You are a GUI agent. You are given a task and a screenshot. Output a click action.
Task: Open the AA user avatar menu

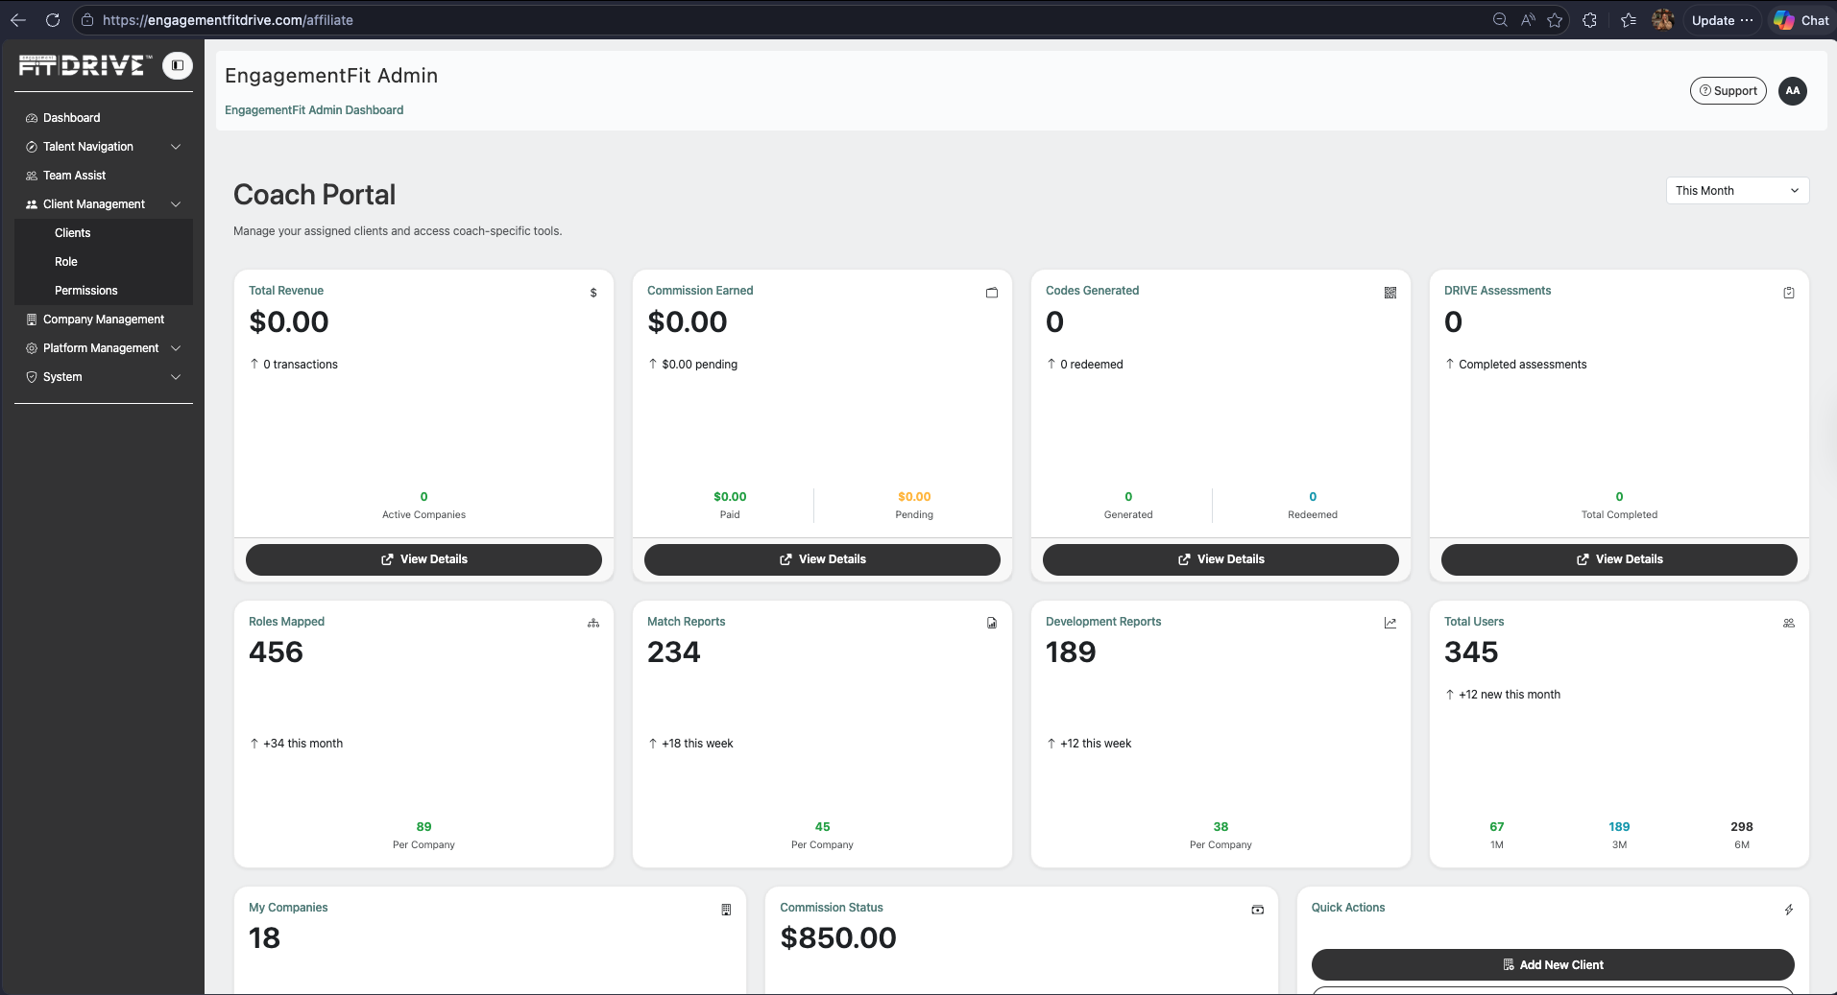[1793, 91]
